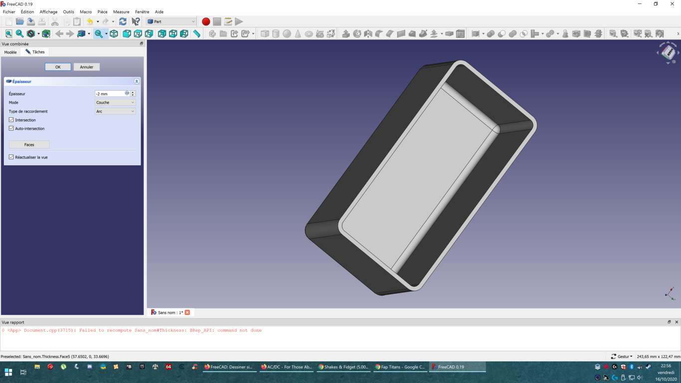Uncheck the Intersection checkbox
The height and width of the screenshot is (383, 681).
pos(11,120)
